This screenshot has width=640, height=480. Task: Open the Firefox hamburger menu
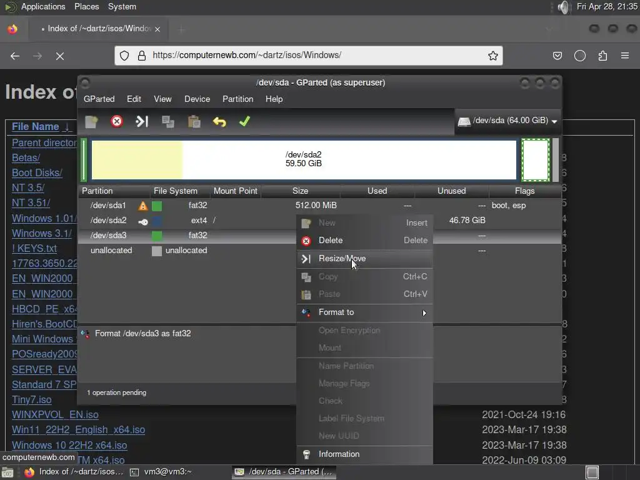coord(625,56)
